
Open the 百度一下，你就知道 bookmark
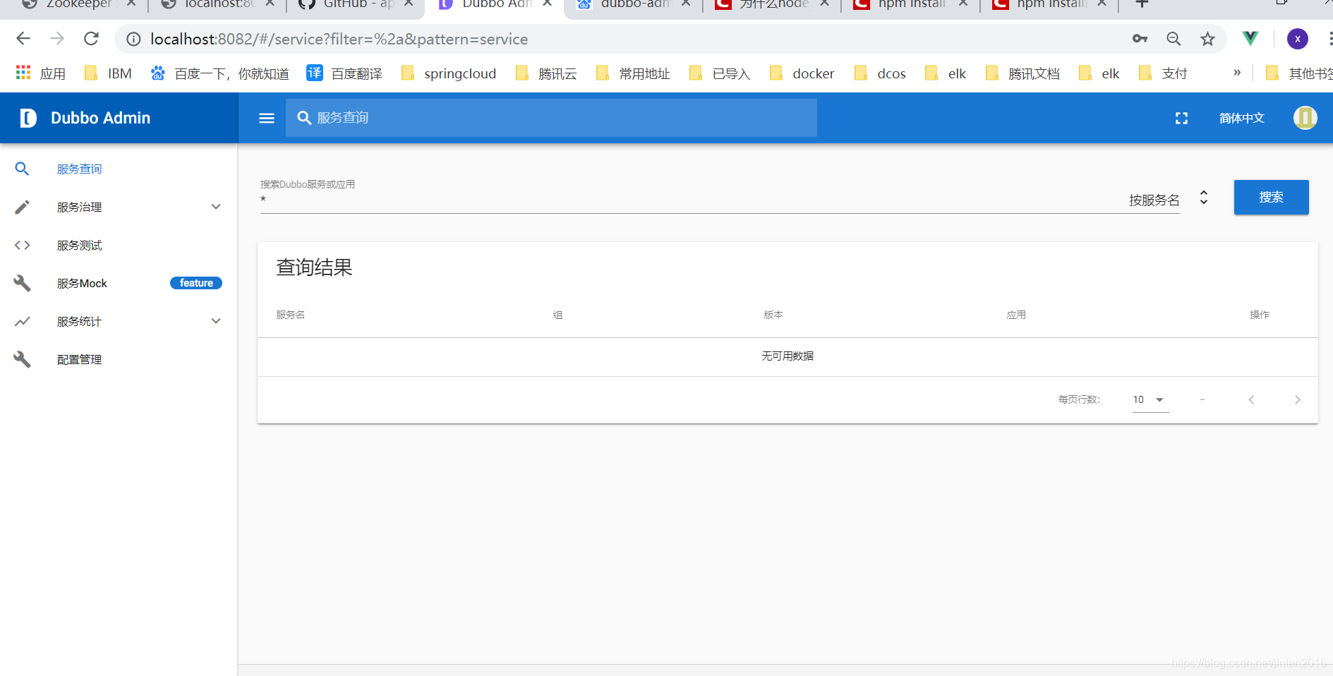coord(220,73)
